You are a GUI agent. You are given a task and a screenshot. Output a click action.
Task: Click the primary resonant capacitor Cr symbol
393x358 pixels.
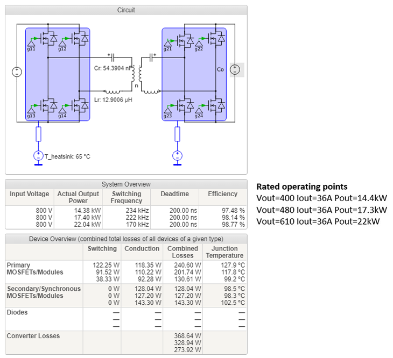pyautogui.click(x=113, y=58)
